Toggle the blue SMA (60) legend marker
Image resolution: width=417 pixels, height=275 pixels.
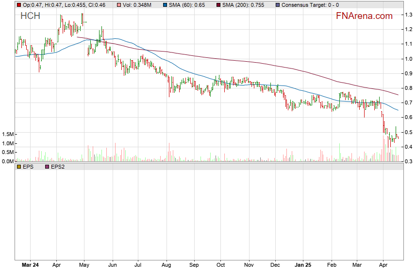pos(165,5)
